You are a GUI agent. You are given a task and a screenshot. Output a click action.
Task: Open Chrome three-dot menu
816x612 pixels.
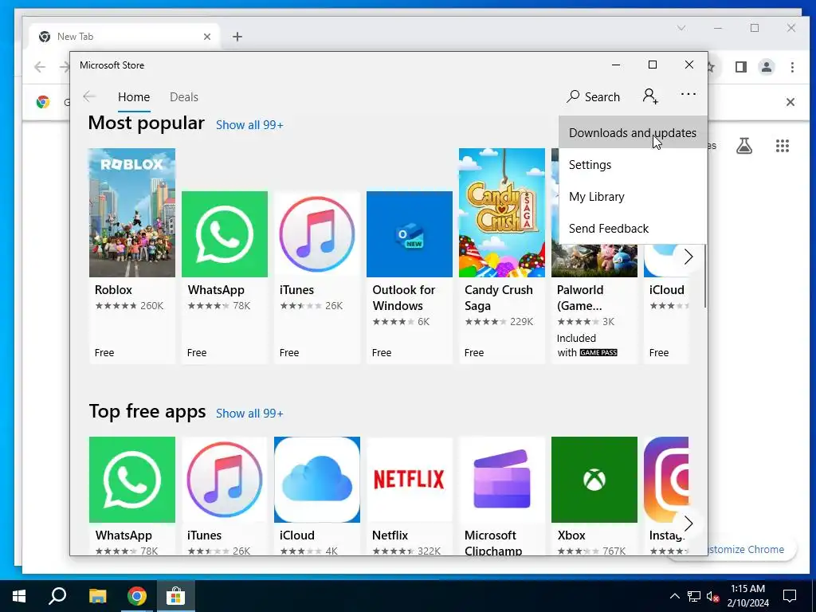point(792,67)
